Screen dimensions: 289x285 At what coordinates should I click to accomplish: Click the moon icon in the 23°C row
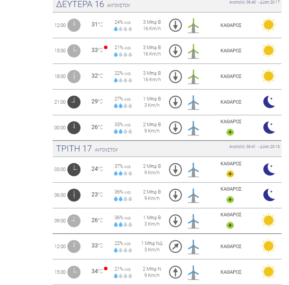click(x=269, y=195)
